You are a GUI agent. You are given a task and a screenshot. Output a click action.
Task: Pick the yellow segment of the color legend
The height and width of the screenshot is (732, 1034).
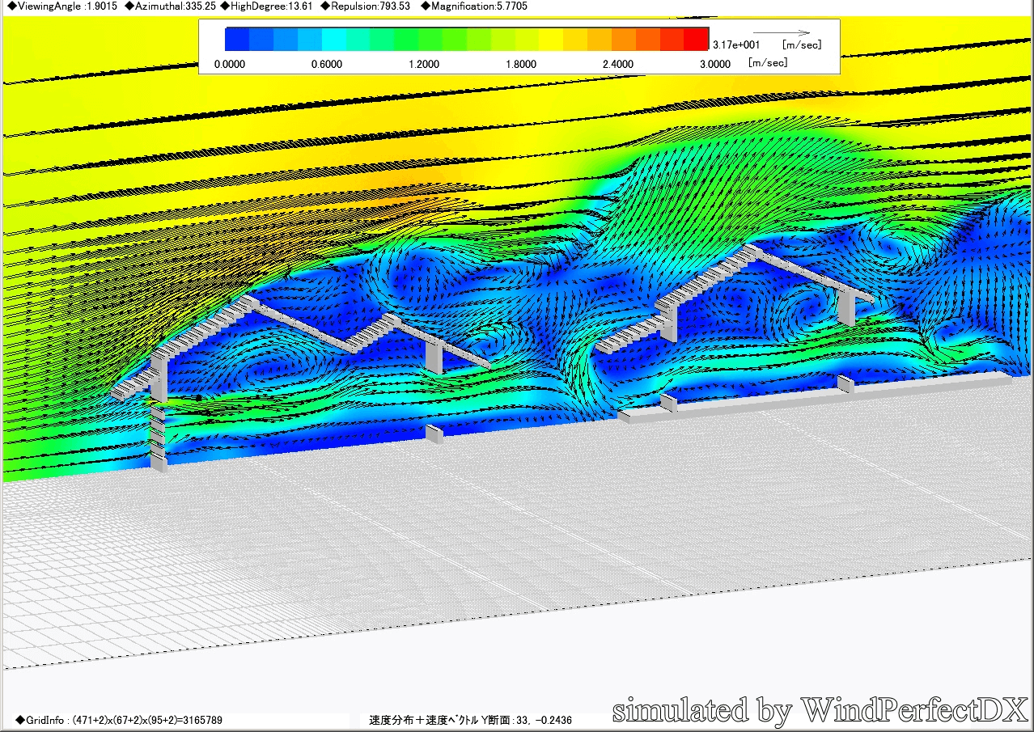tap(552, 39)
